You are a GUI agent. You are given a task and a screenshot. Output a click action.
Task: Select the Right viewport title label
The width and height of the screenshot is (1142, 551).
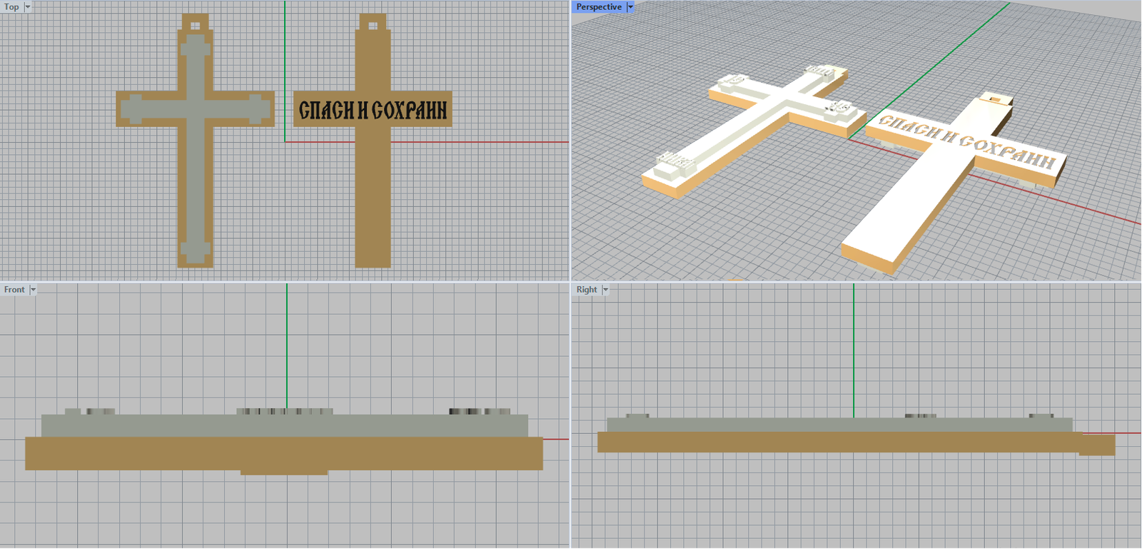click(587, 290)
